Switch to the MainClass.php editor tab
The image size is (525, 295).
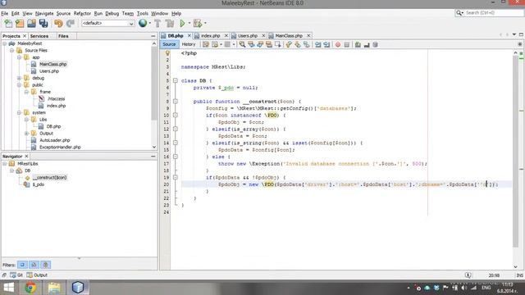pos(289,36)
